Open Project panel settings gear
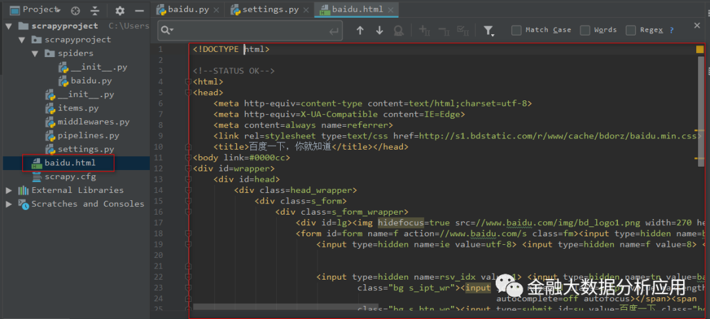 pyautogui.click(x=120, y=10)
